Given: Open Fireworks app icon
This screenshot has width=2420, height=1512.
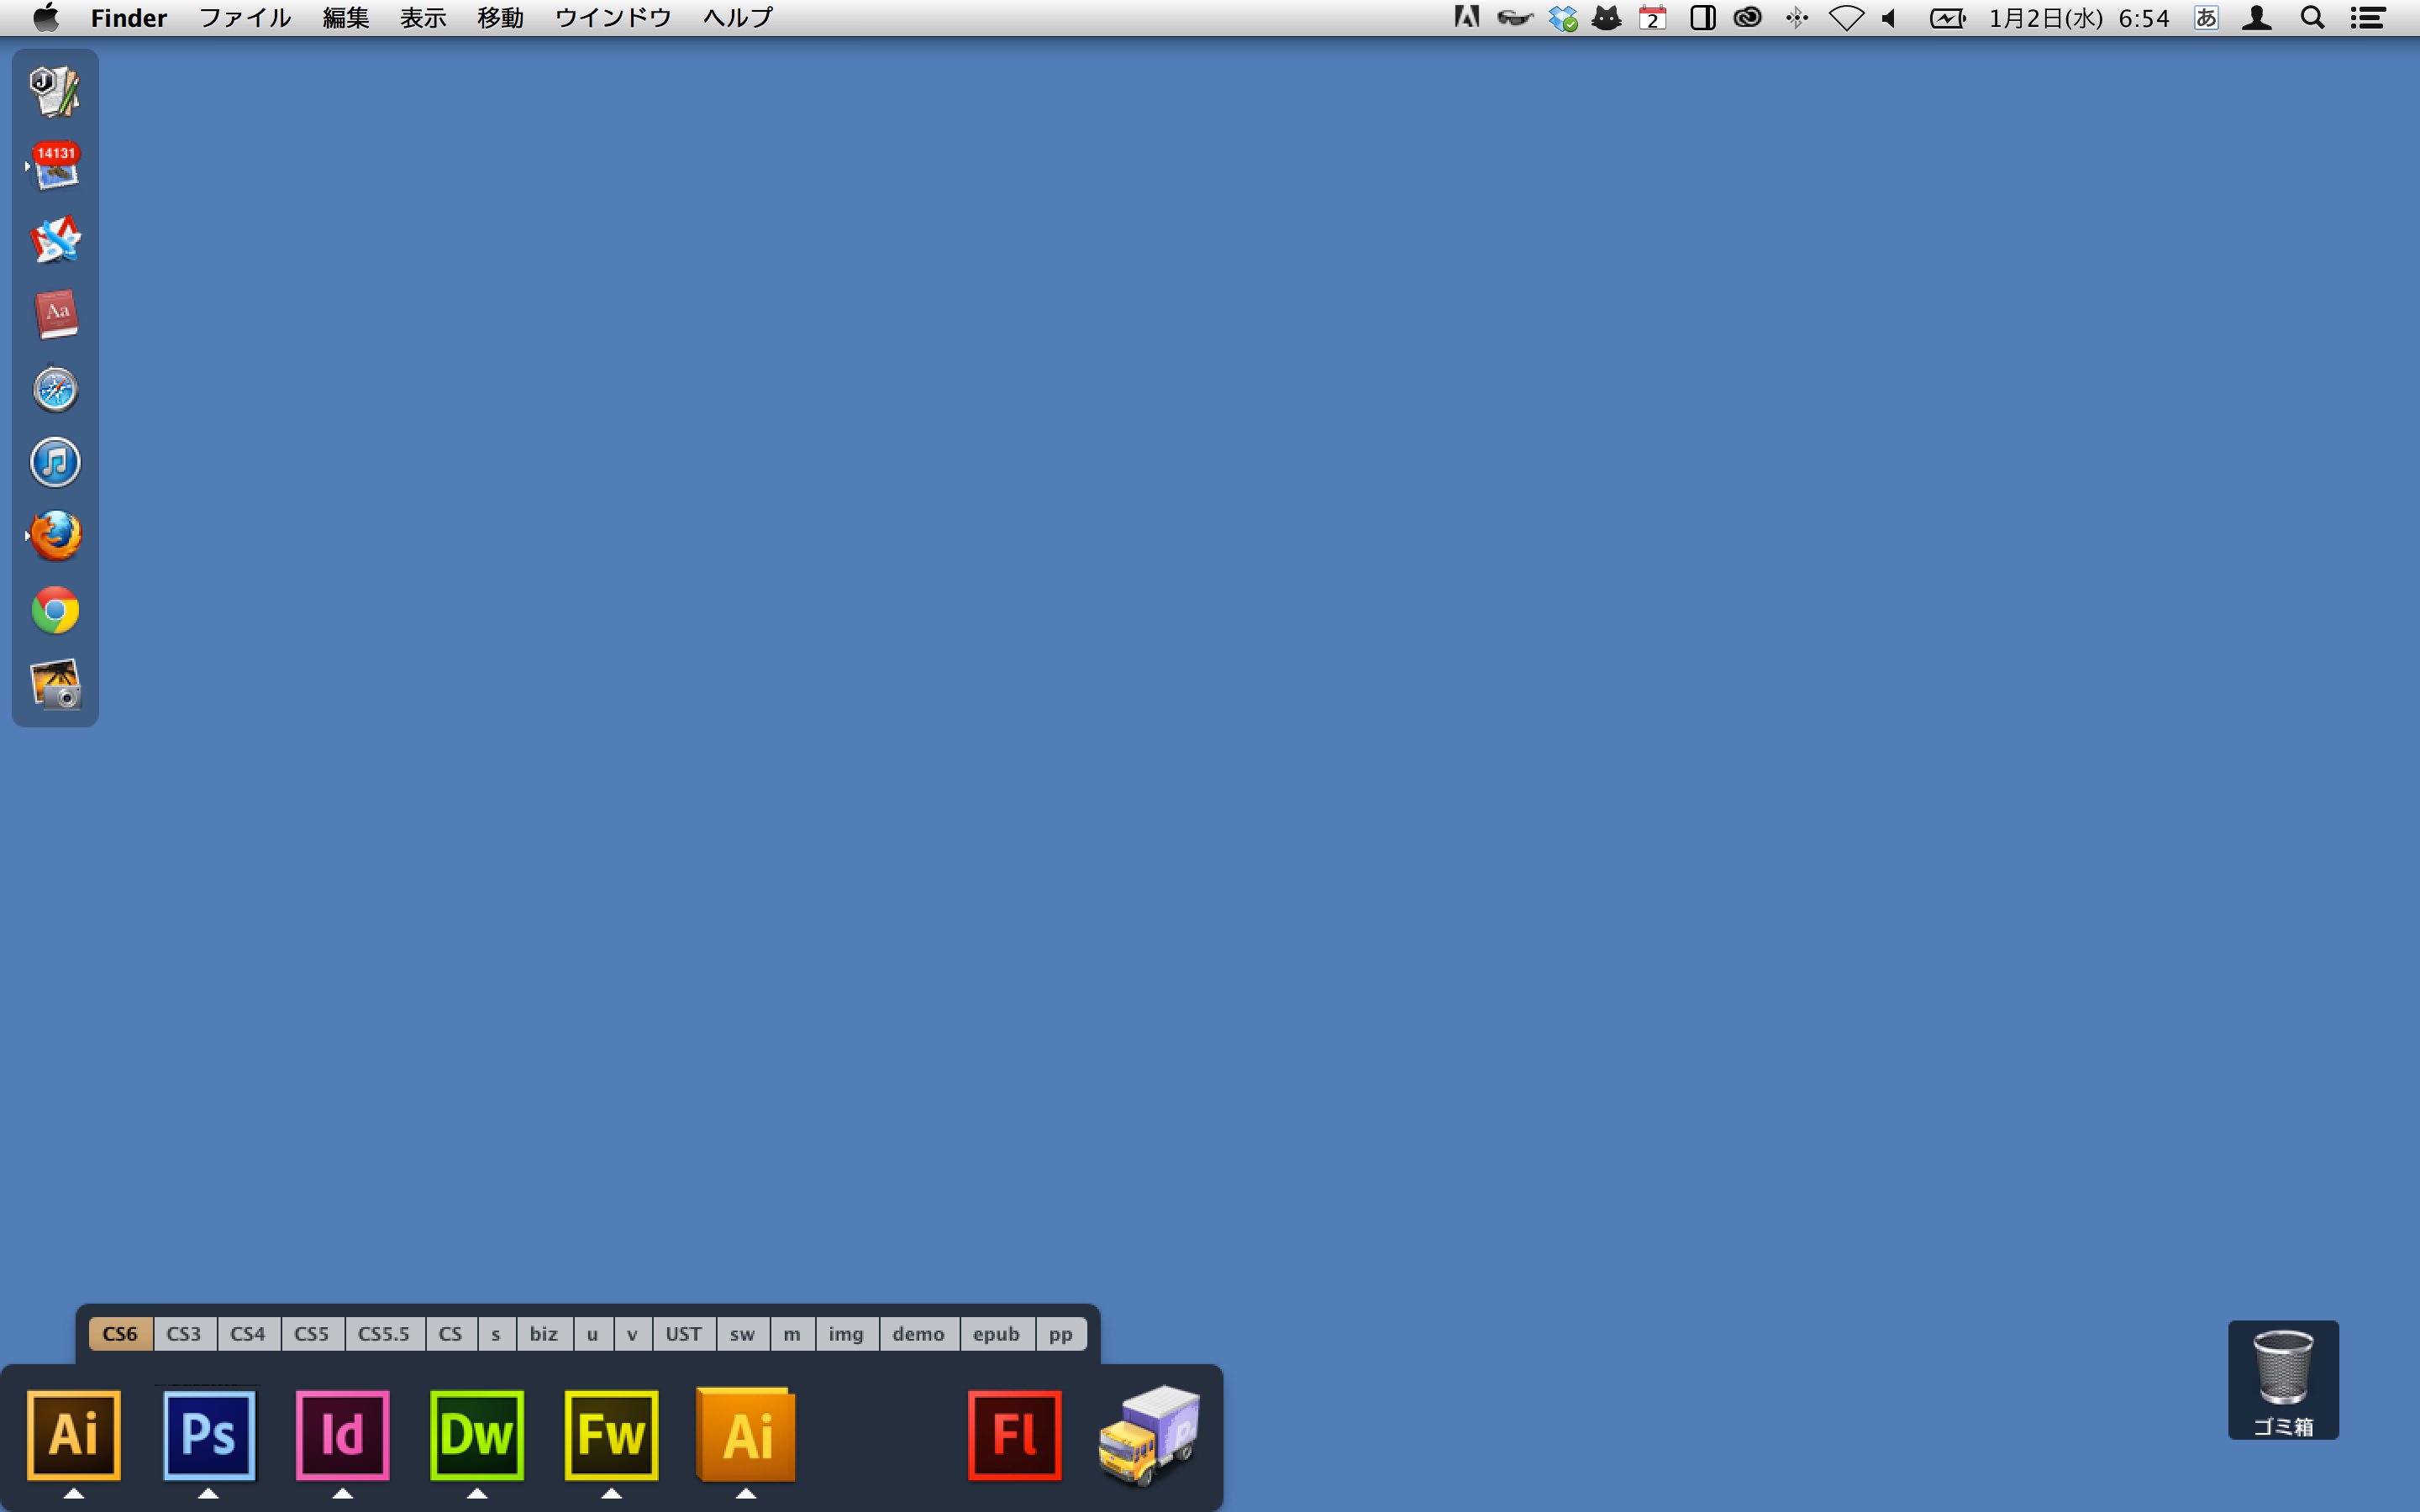Looking at the screenshot, I should click(611, 1434).
